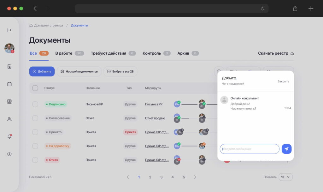Switch to the В работе tab
Image resolution: width=323 pixels, height=192 pixels.
[64, 53]
